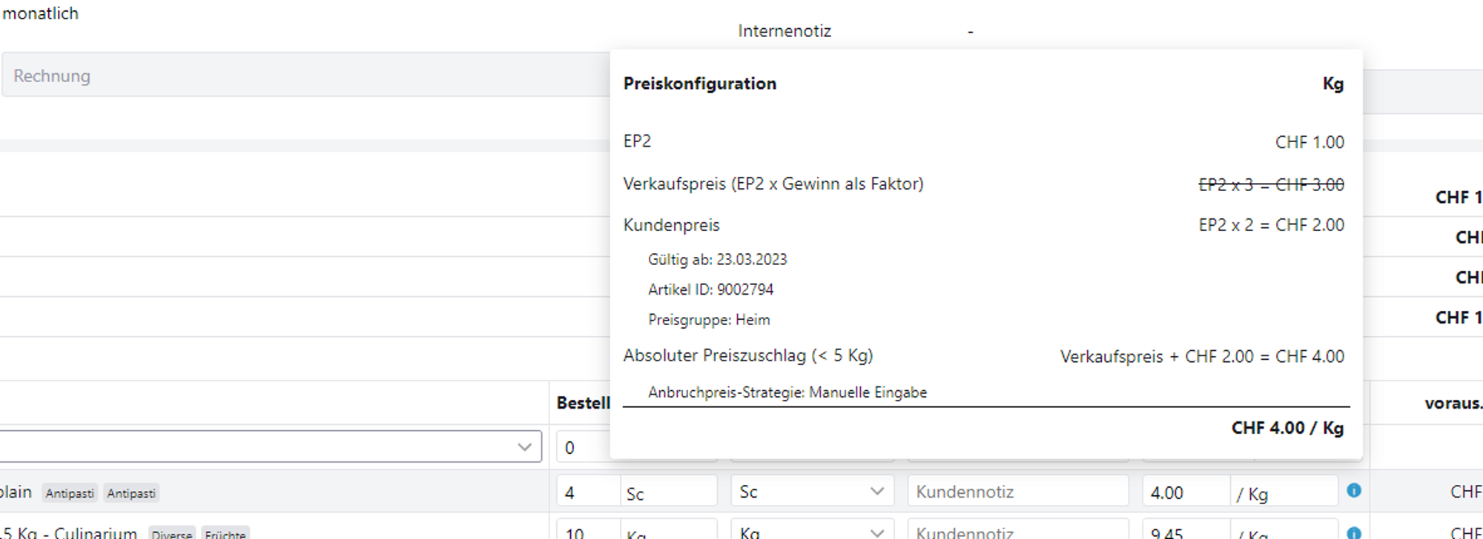
Task: Click the Früchte tag on the Culinarium row
Action: pyautogui.click(x=225, y=534)
